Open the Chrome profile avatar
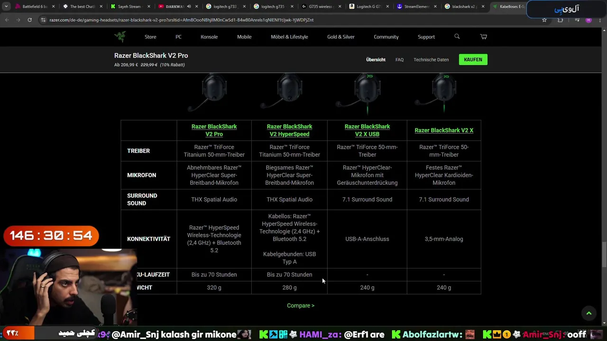Image resolution: width=607 pixels, height=341 pixels. tap(589, 20)
